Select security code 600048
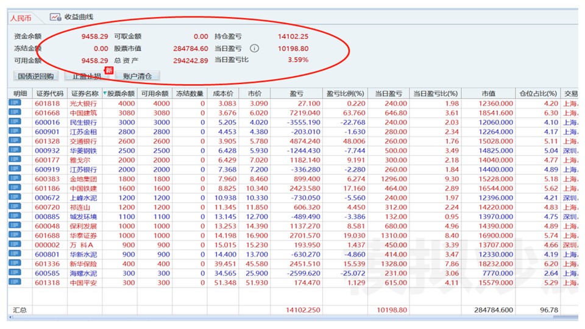 pos(48,226)
